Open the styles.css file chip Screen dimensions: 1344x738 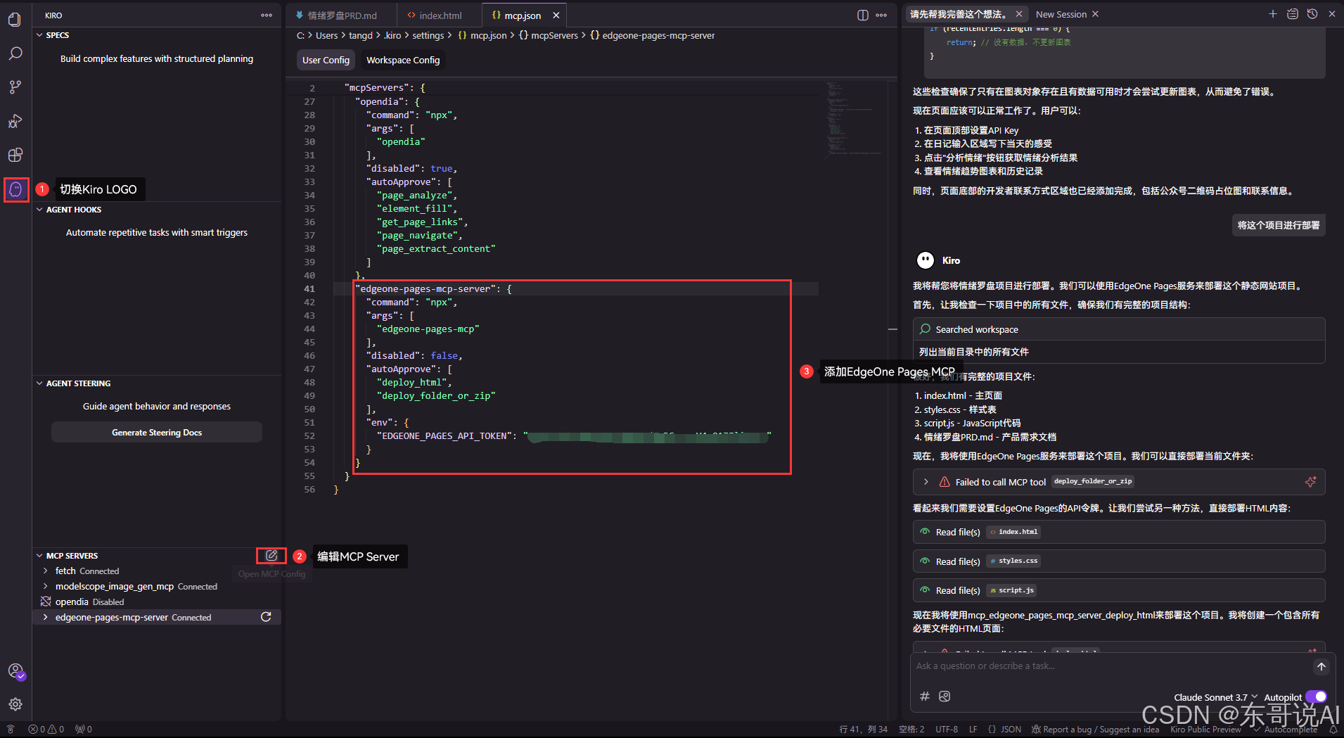(1013, 561)
